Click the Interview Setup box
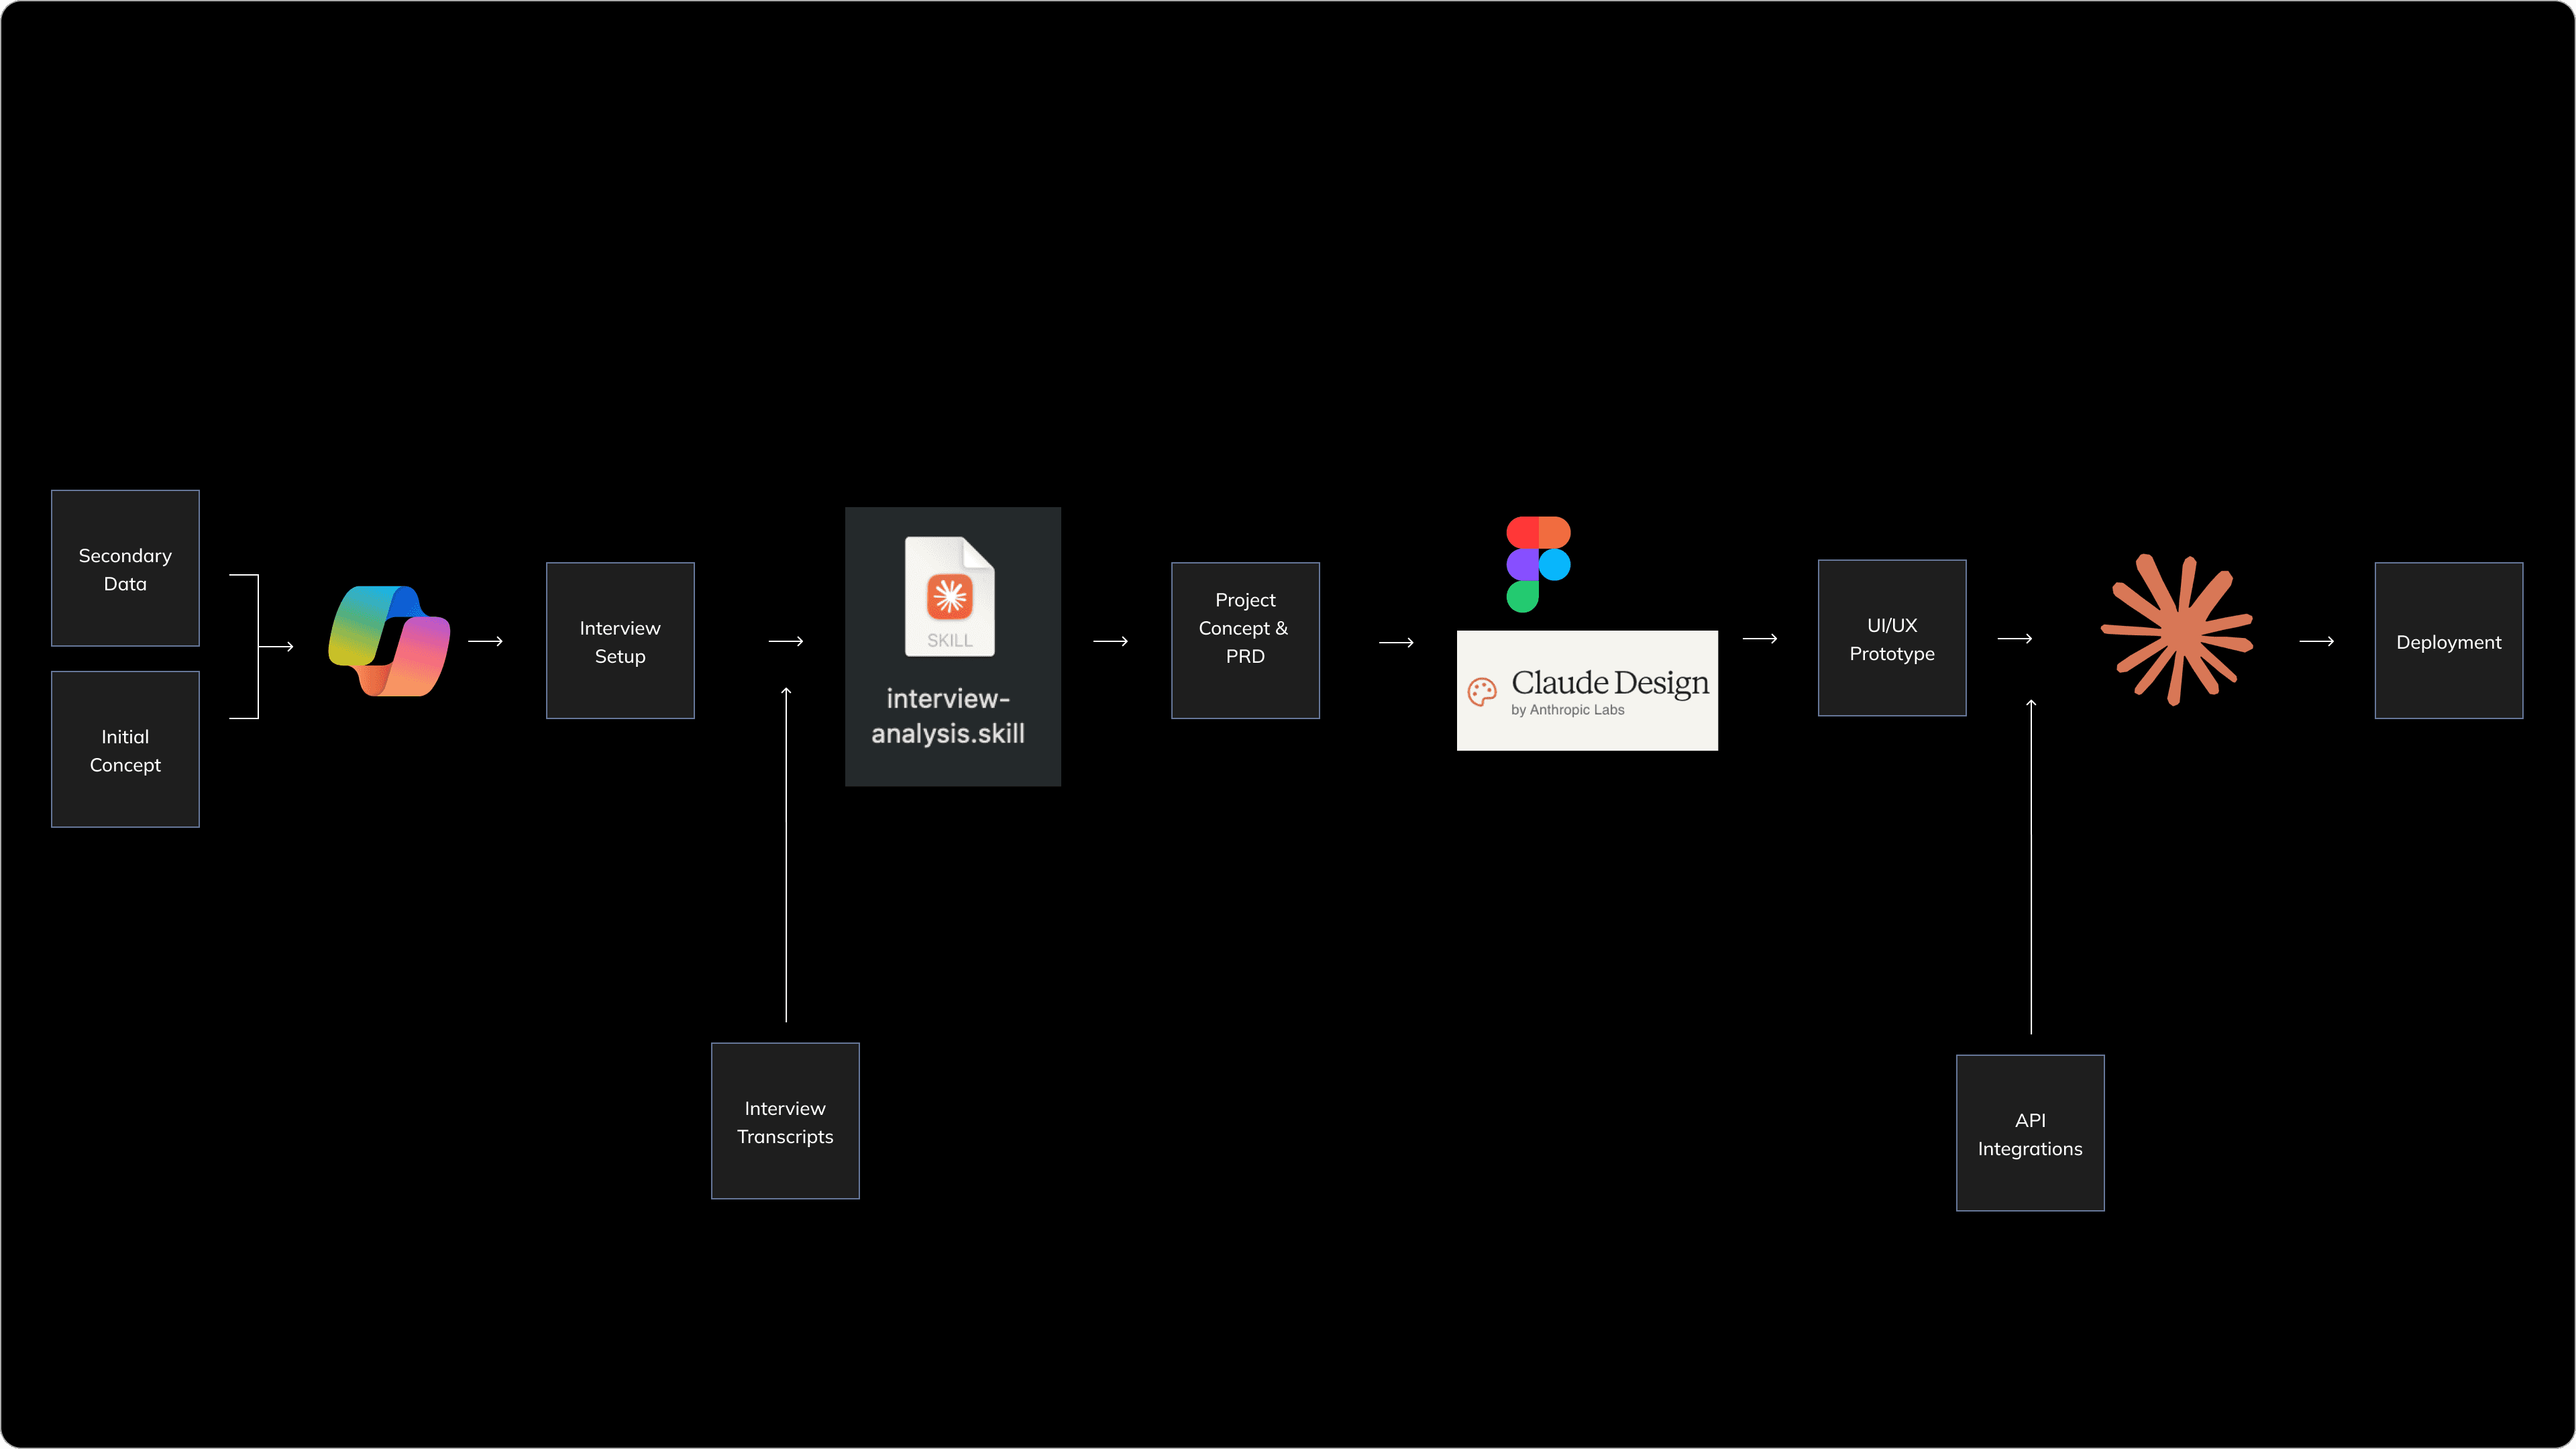Screen dimensions: 2576x1449 click(x=620, y=641)
